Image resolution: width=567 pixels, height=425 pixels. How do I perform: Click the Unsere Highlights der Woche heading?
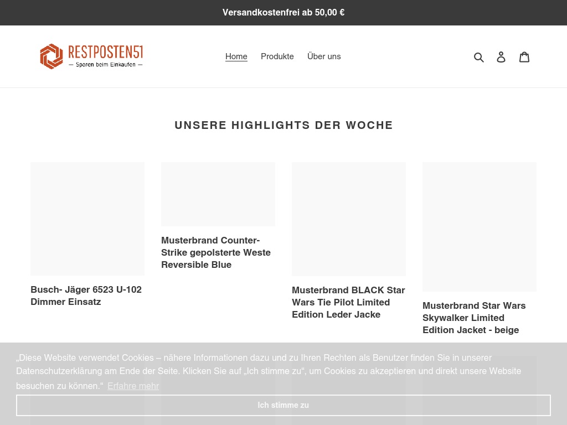coord(283,125)
